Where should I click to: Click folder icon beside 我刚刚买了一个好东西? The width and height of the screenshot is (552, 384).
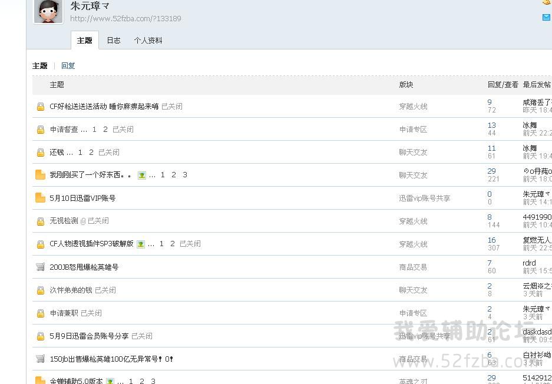pos(41,175)
